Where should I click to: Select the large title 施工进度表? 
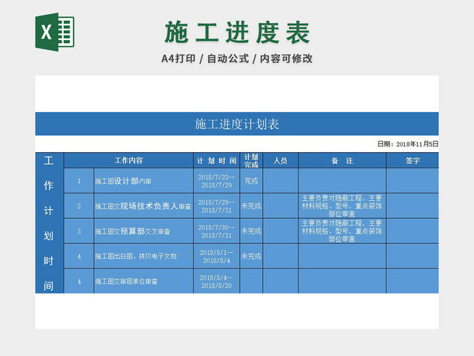pyautogui.click(x=237, y=33)
